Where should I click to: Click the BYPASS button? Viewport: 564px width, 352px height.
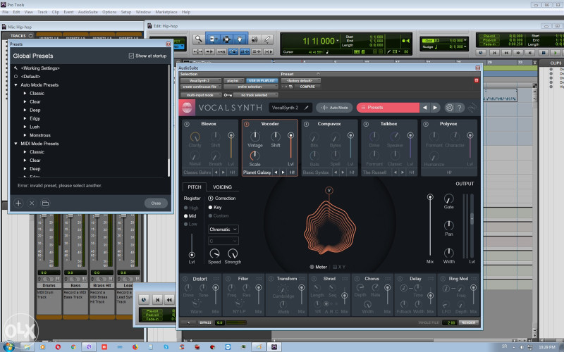tap(205, 322)
